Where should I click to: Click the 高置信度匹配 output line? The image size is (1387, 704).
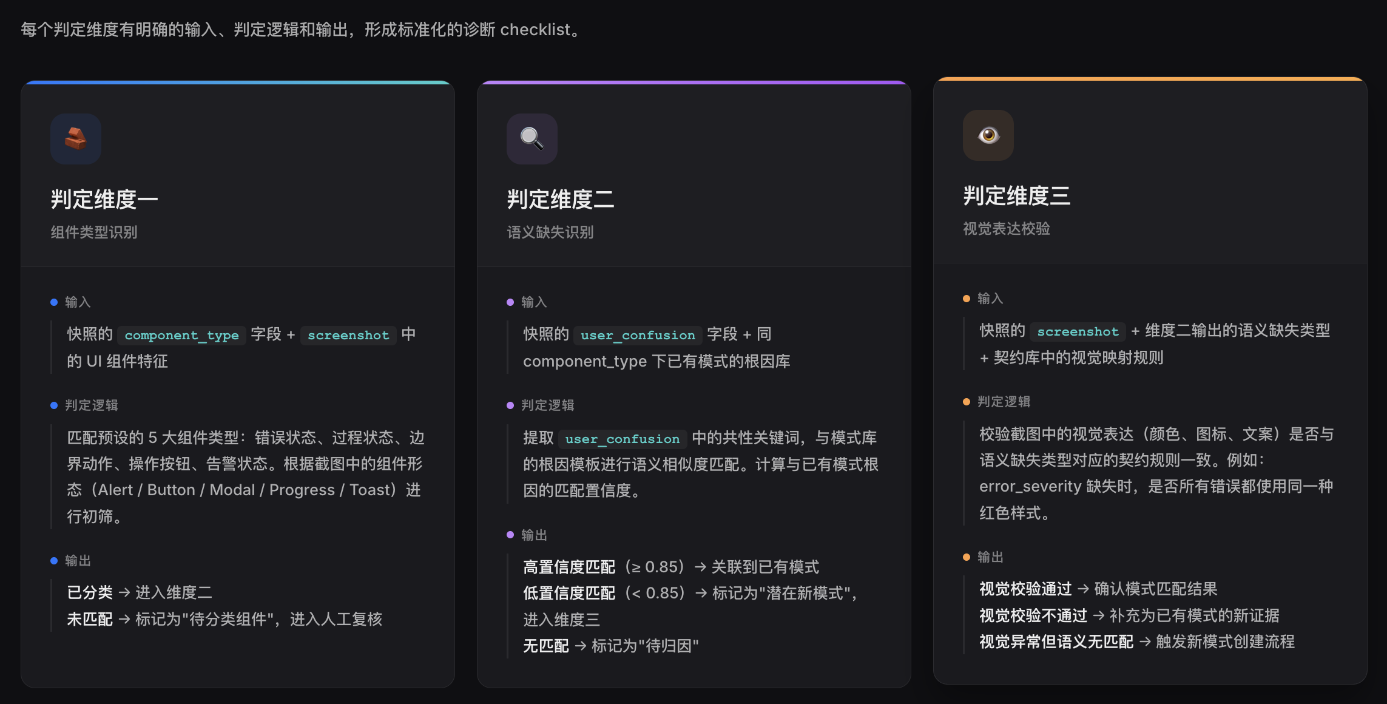click(671, 567)
